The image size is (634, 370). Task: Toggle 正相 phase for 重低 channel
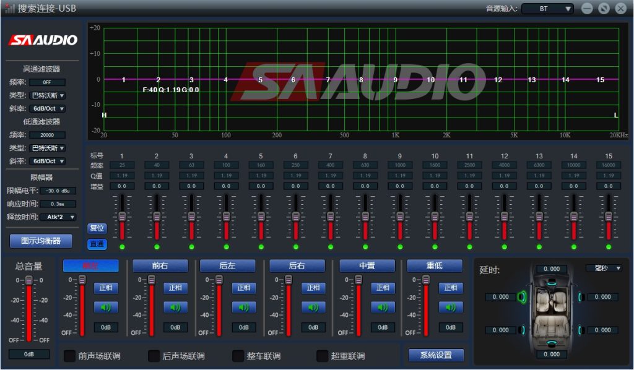pyautogui.click(x=451, y=288)
